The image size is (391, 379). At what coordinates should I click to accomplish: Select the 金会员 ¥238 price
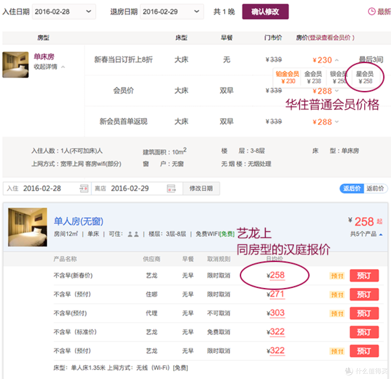[314, 77]
